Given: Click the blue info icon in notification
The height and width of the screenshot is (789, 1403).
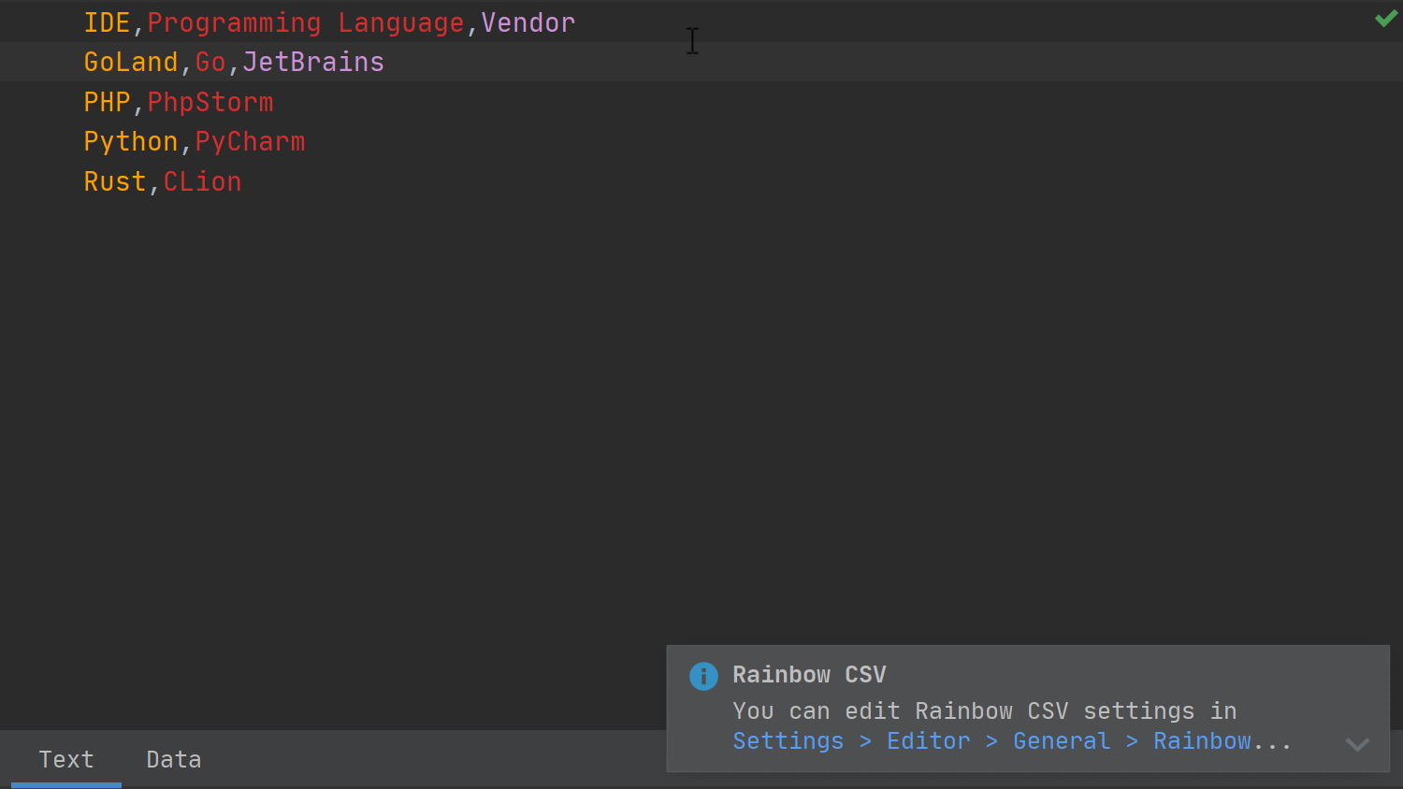Looking at the screenshot, I should tap(703, 676).
